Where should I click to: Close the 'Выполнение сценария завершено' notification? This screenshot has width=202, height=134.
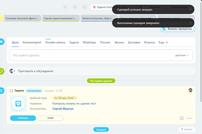pyautogui.click(x=191, y=23)
